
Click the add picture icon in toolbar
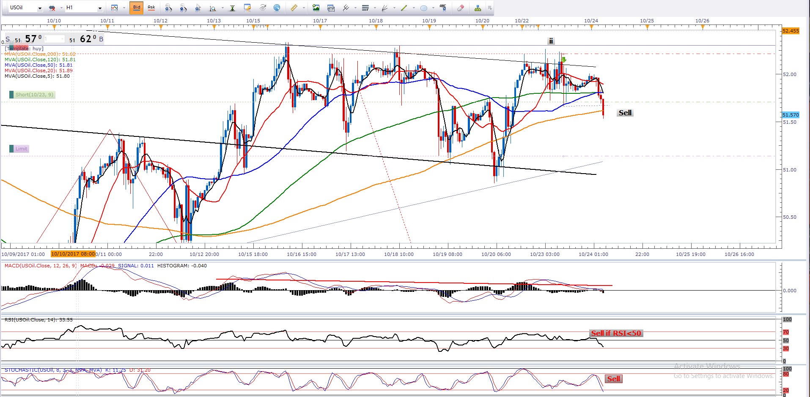click(x=316, y=8)
